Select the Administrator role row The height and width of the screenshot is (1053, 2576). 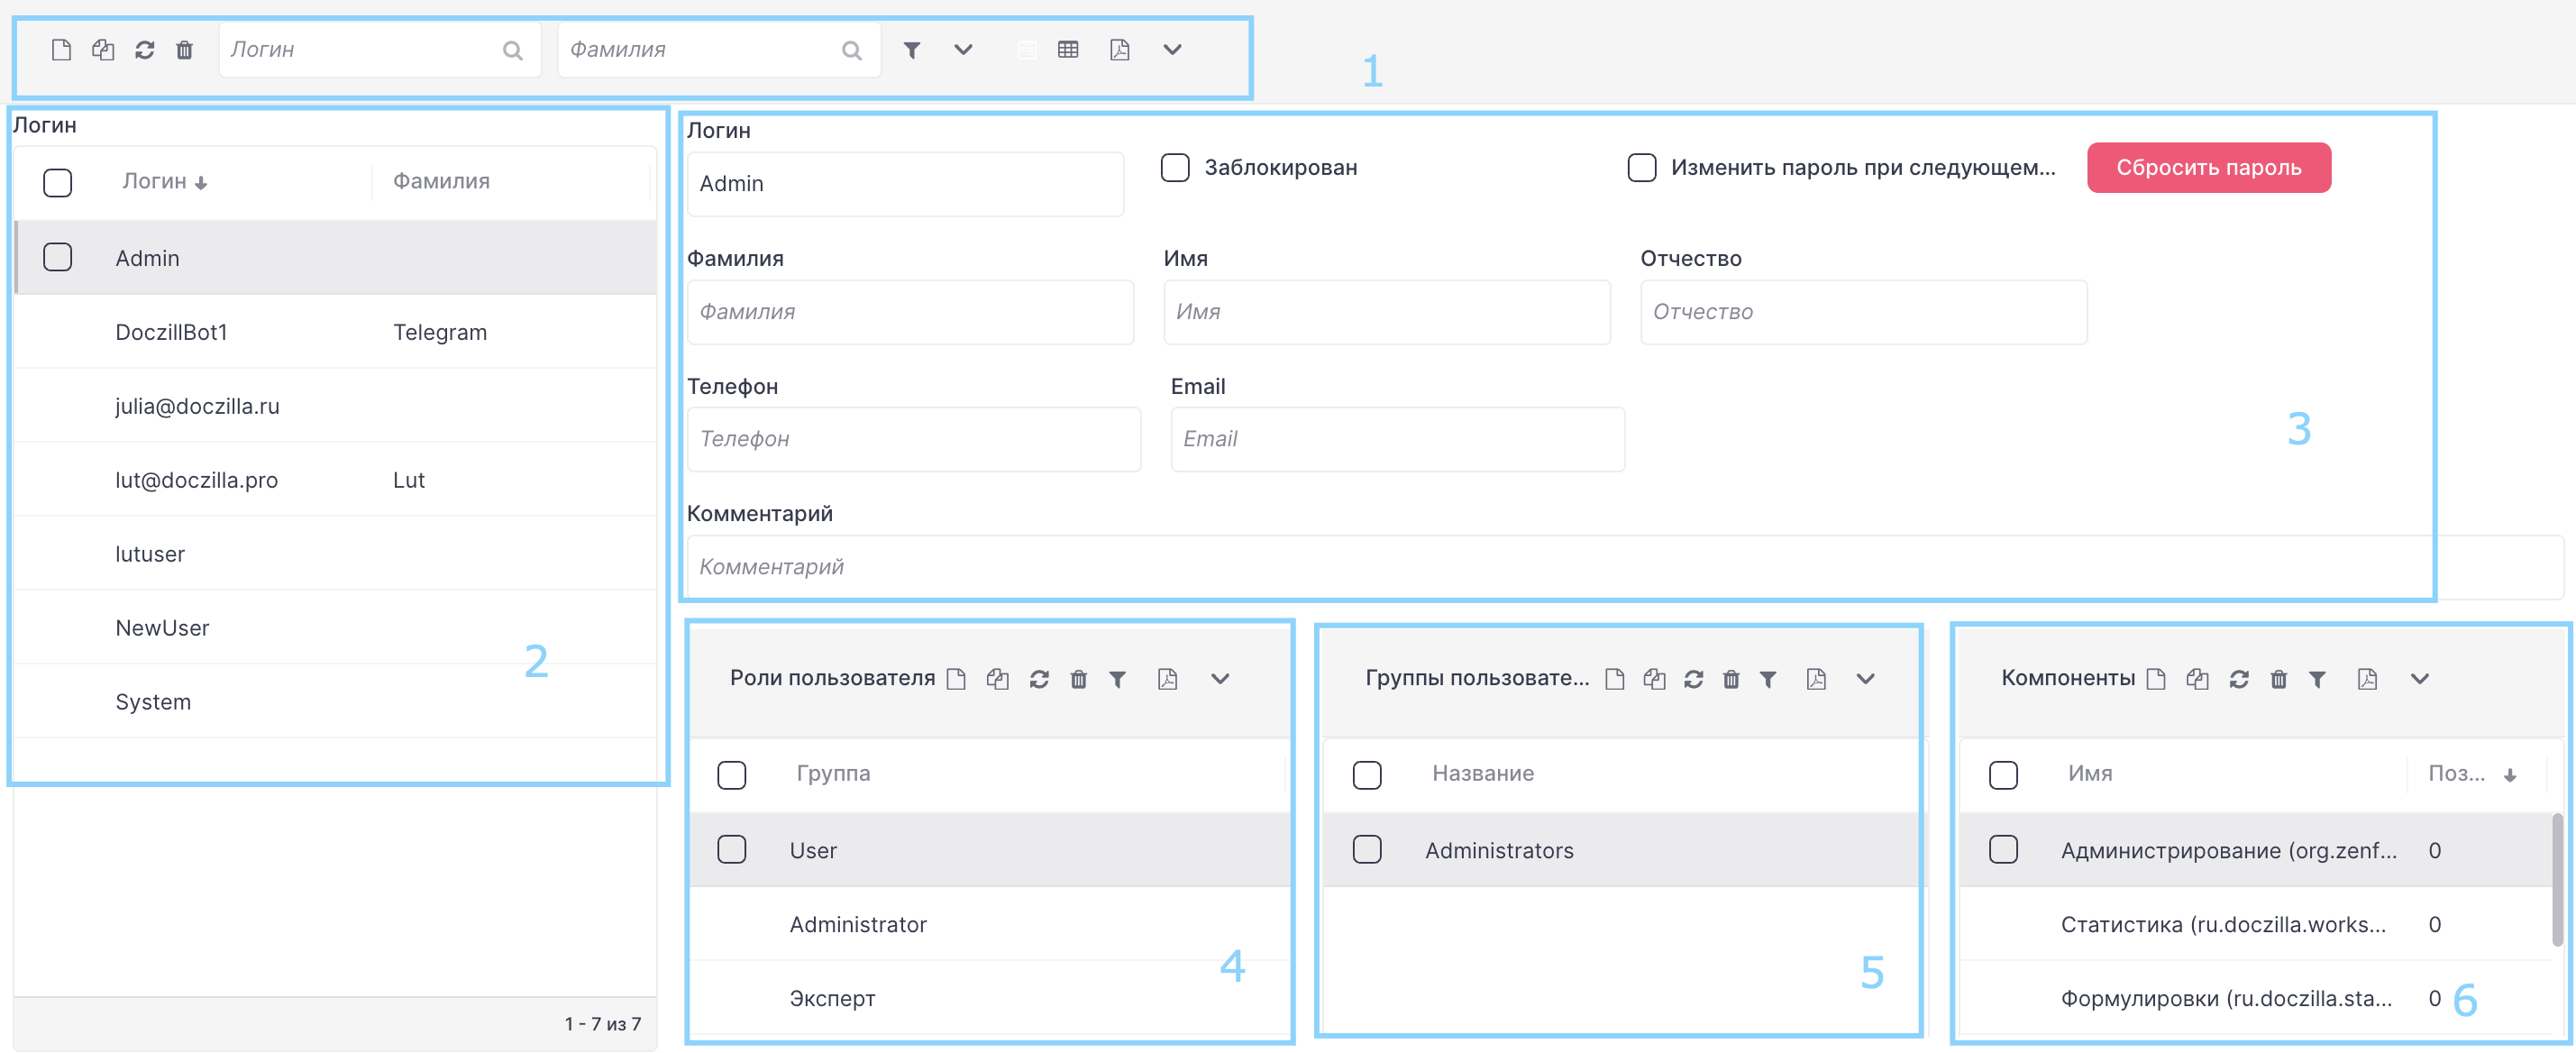pyautogui.click(x=990, y=924)
